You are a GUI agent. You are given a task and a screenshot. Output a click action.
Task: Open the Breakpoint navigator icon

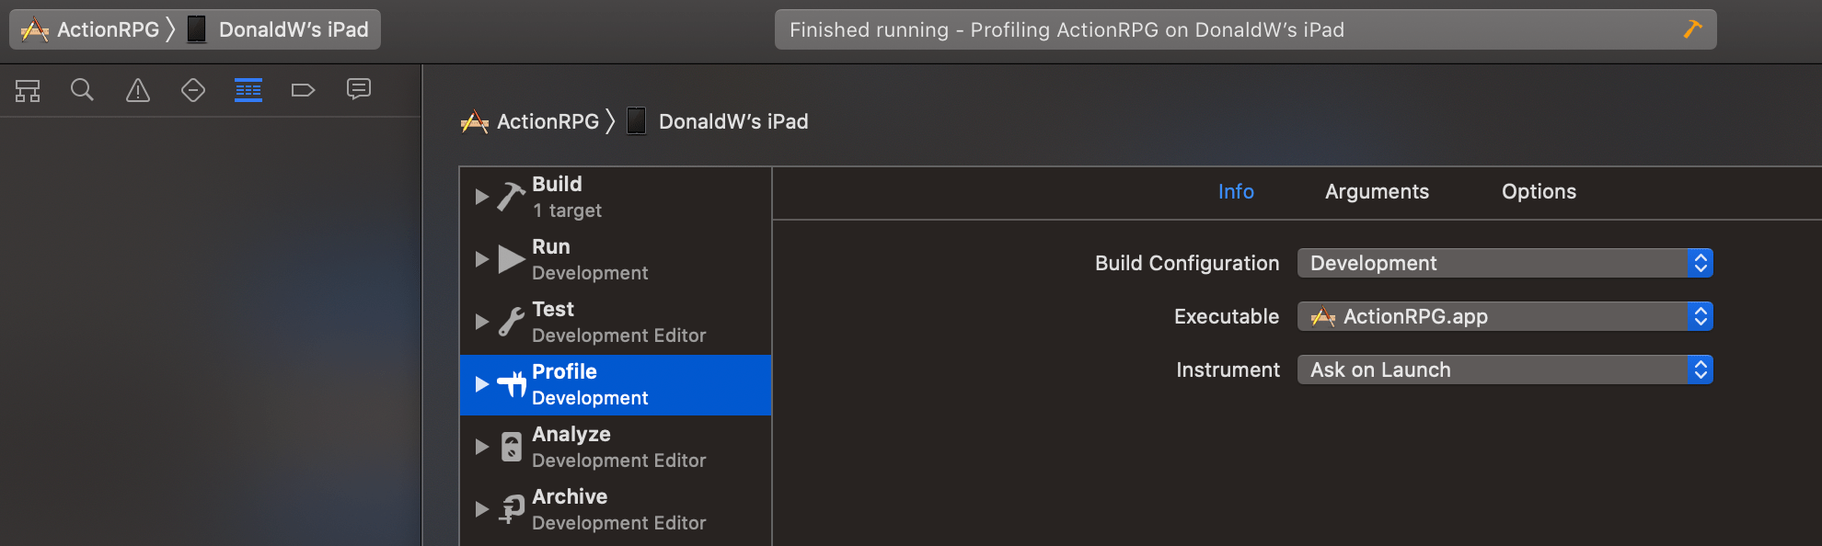[304, 90]
